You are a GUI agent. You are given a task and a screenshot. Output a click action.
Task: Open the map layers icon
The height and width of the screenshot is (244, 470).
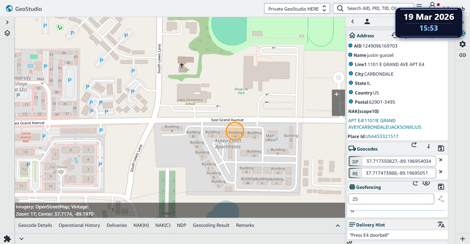(x=7, y=33)
